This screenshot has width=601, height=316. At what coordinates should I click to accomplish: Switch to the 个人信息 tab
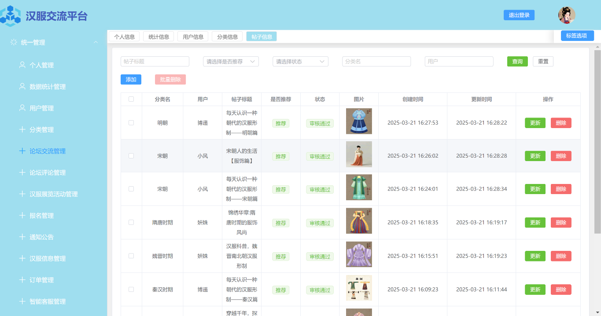pyautogui.click(x=124, y=37)
